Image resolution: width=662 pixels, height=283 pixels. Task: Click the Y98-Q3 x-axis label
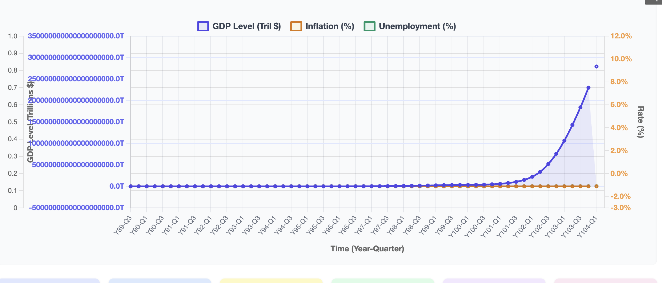pos(412,225)
